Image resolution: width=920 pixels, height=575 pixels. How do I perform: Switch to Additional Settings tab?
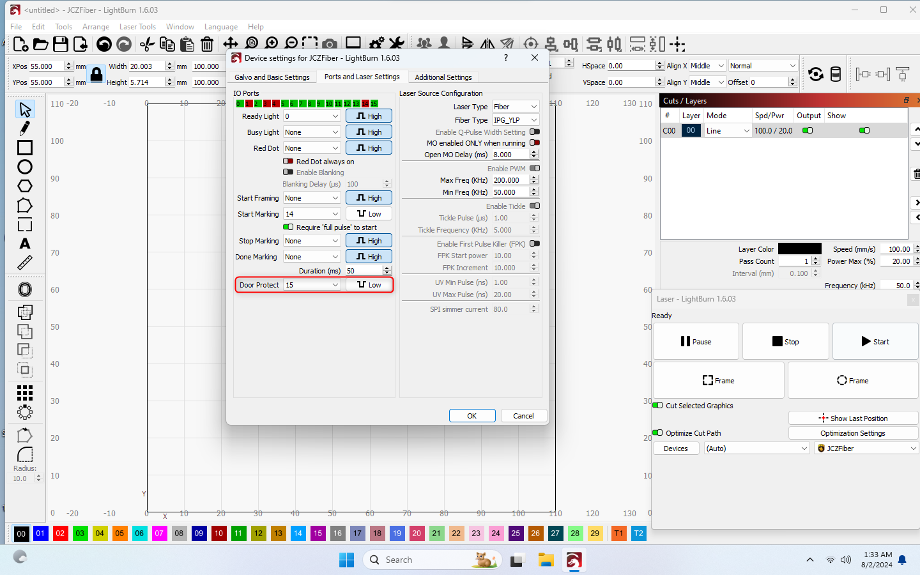[443, 77]
